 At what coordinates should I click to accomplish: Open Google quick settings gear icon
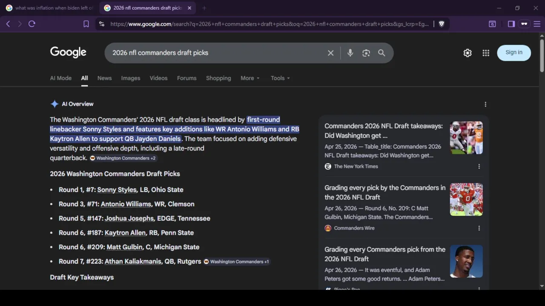pyautogui.click(x=468, y=53)
